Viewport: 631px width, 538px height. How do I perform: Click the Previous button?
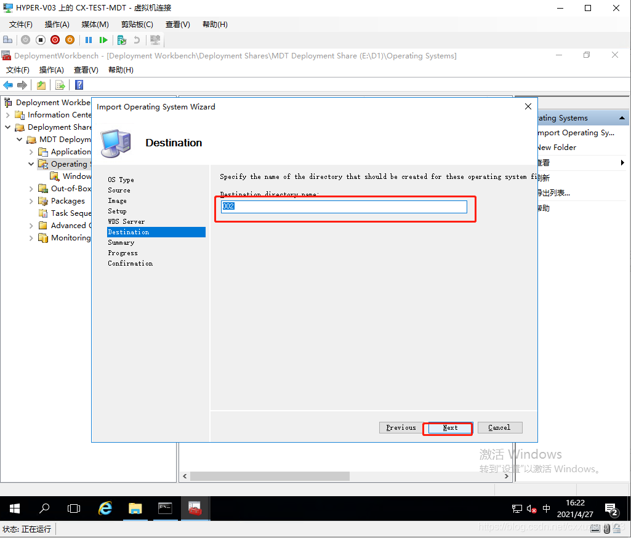click(401, 428)
